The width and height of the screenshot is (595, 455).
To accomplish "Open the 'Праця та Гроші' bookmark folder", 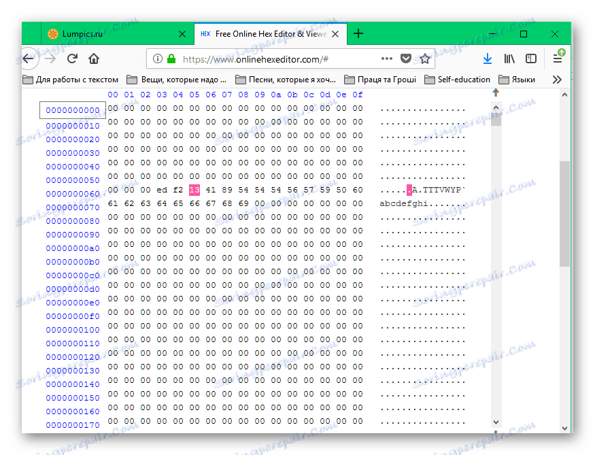I will (x=380, y=80).
